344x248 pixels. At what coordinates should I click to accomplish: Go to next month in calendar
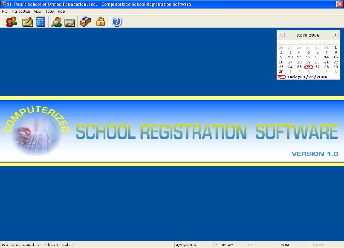(x=335, y=35)
